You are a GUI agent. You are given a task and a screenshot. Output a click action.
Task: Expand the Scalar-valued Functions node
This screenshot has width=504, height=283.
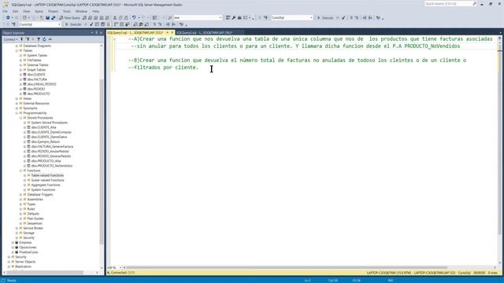24,180
